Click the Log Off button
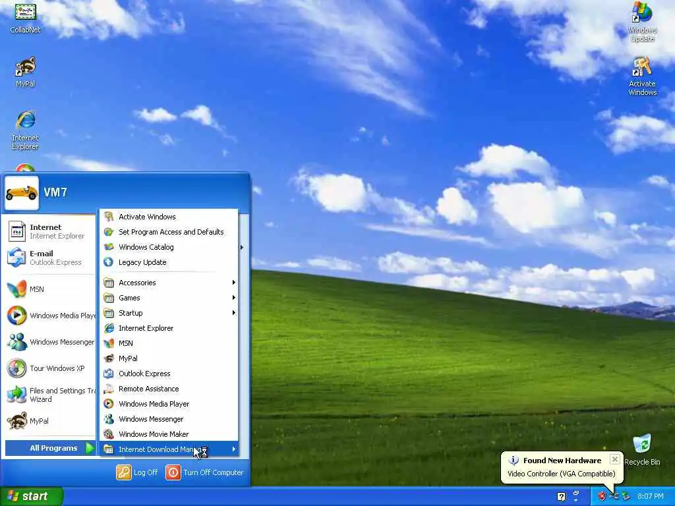 (137, 472)
